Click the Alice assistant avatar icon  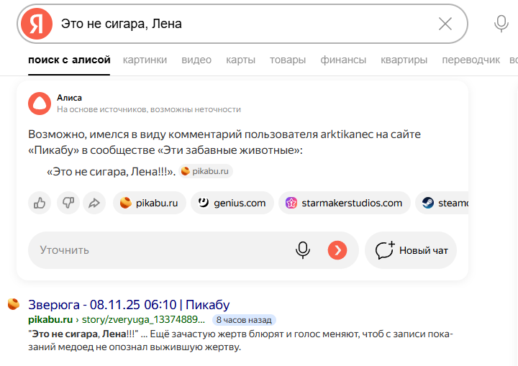40,104
